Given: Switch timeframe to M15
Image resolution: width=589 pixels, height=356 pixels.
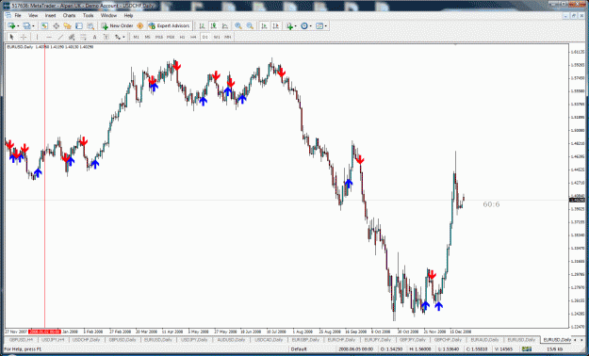Looking at the screenshot, I should [159, 37].
